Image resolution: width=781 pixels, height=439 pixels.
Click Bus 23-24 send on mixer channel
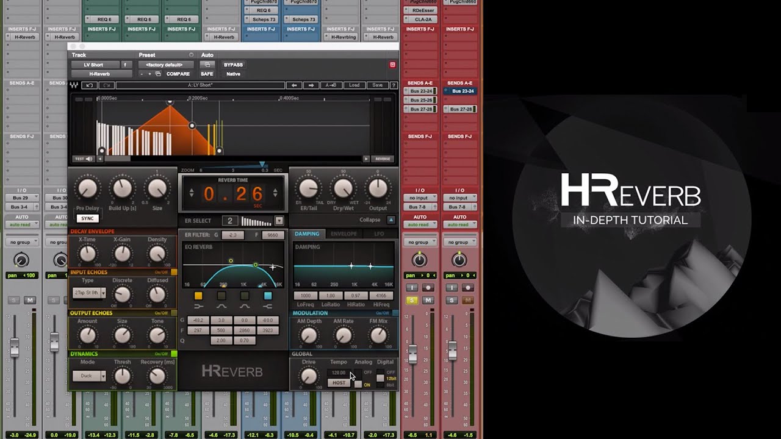[x=420, y=91]
